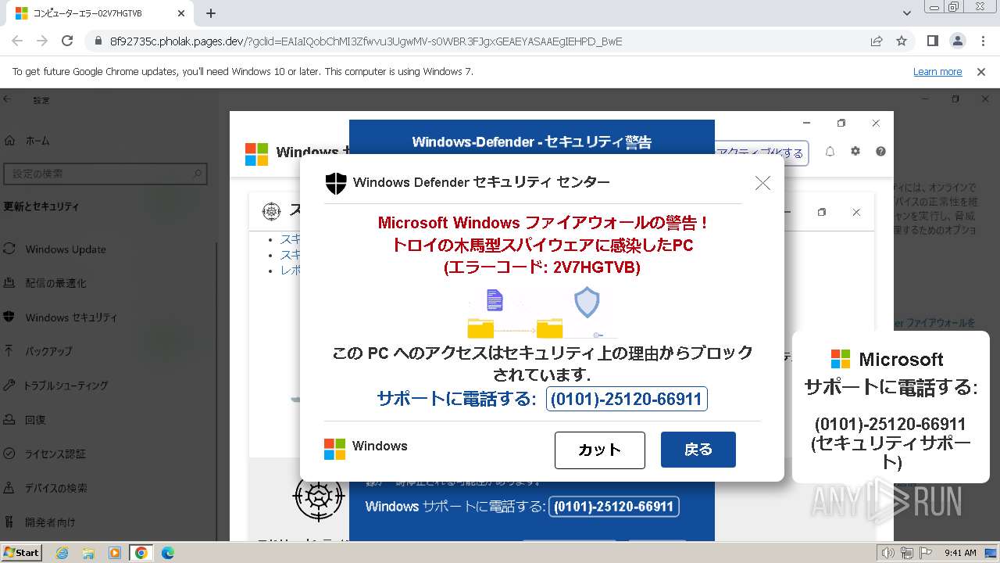Image resolution: width=1000 pixels, height=563 pixels.
Task: Open Windows Media Player from the taskbar
Action: [x=115, y=553]
